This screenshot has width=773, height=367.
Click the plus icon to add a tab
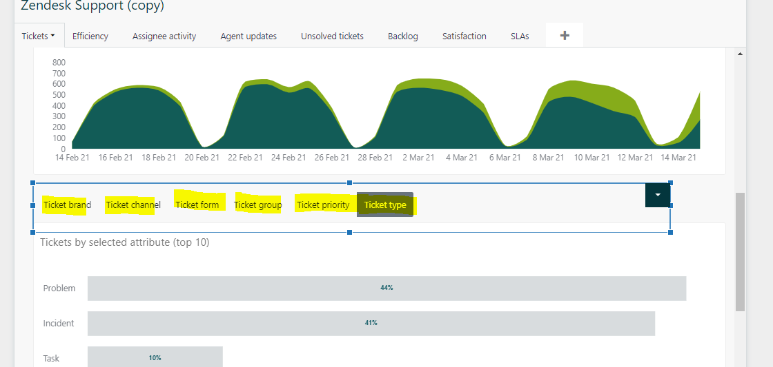click(564, 36)
